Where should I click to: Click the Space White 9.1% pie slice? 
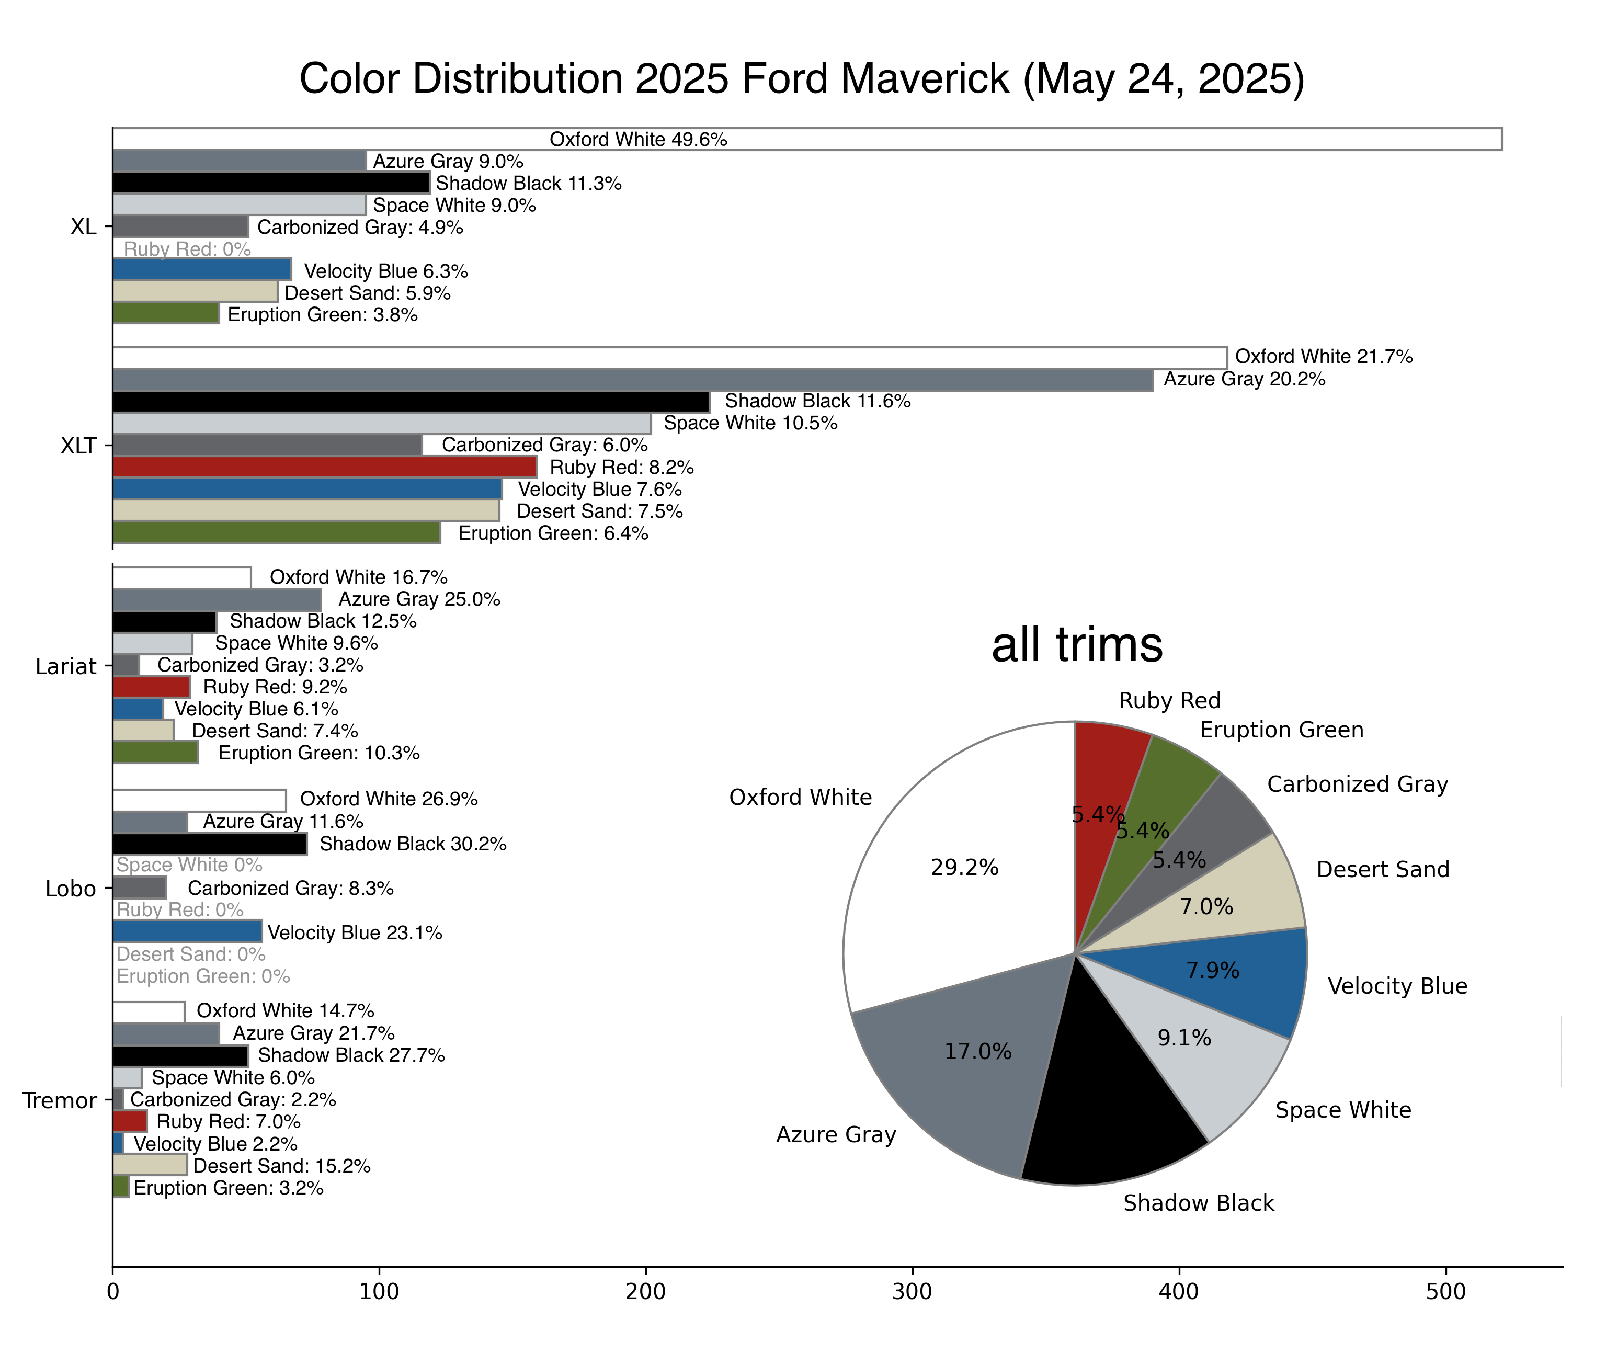1199,1060
